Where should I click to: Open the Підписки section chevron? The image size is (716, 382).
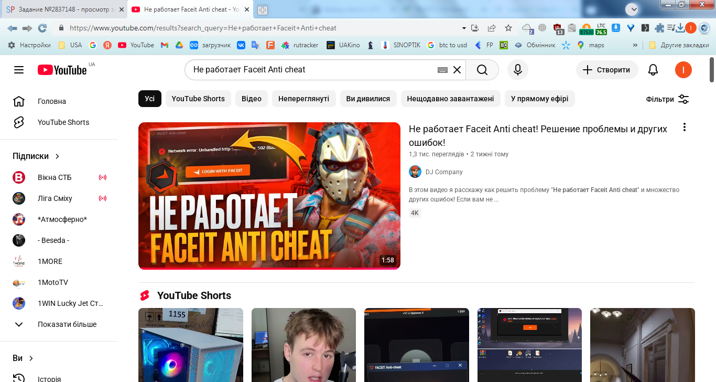[58, 156]
